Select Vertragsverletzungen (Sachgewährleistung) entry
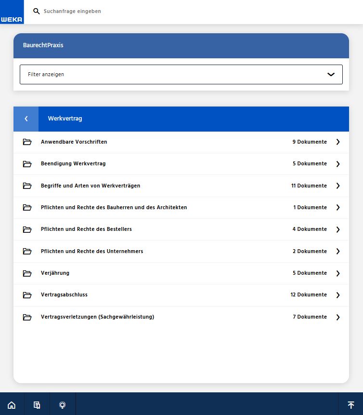This screenshot has height=415, width=363. tap(97, 317)
